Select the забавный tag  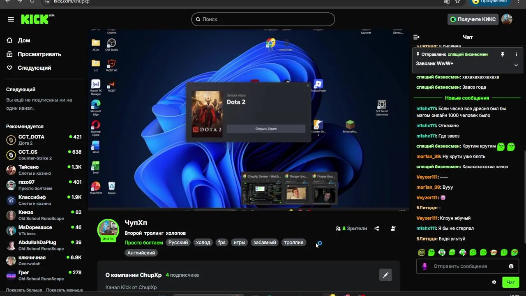(265, 243)
